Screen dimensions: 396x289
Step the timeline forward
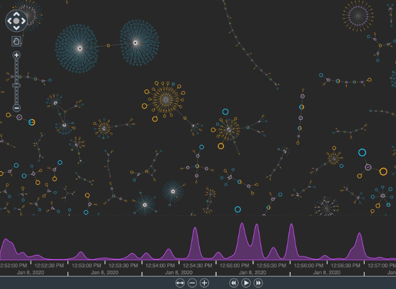[259, 282]
